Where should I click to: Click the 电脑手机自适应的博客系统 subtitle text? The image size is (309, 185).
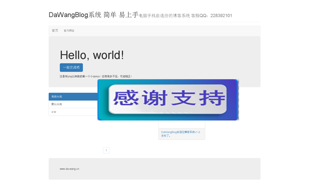(164, 16)
